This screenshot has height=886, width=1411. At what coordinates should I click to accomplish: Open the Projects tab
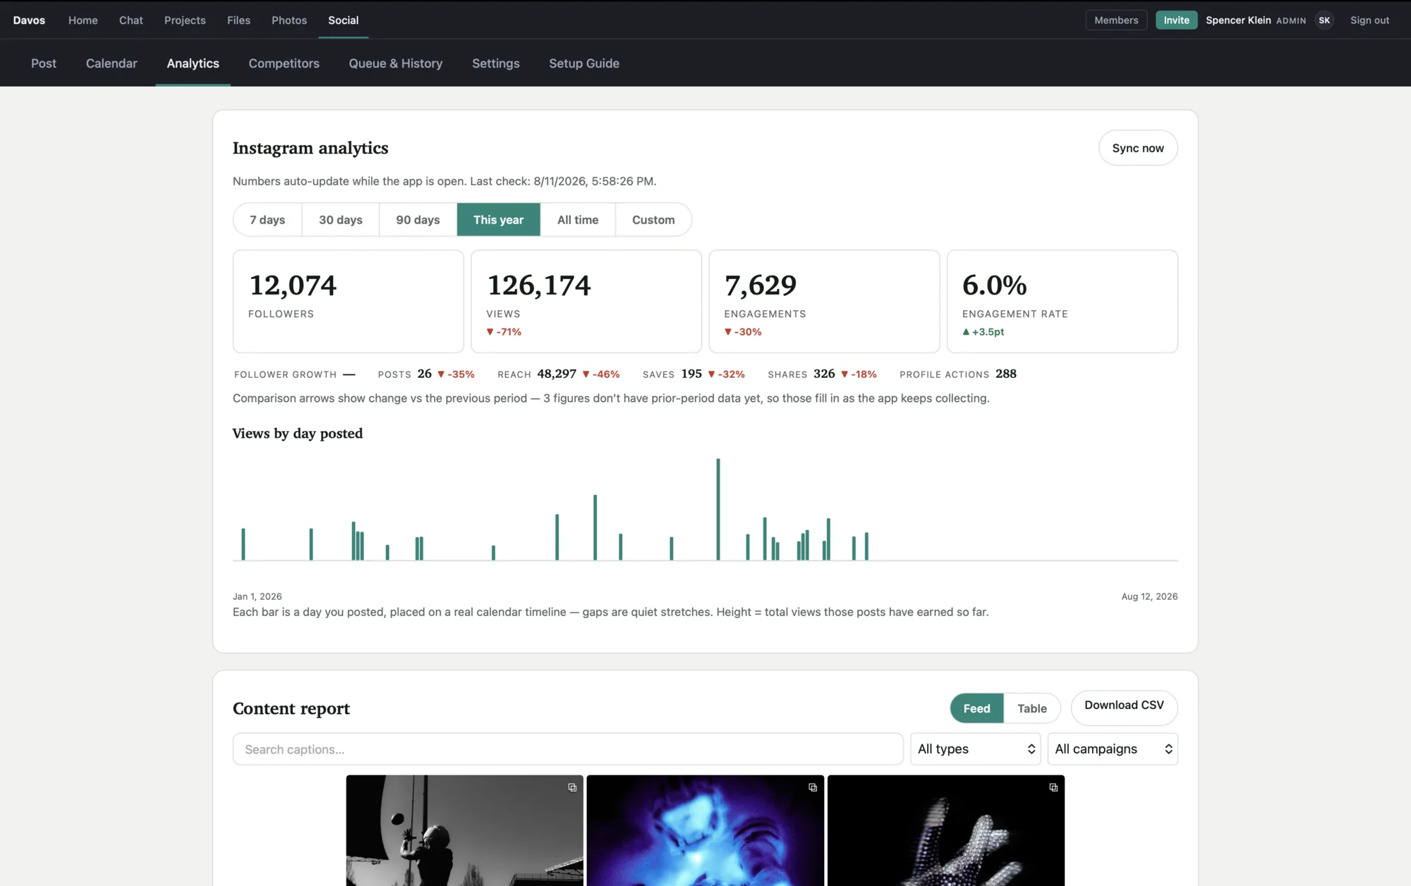(185, 20)
